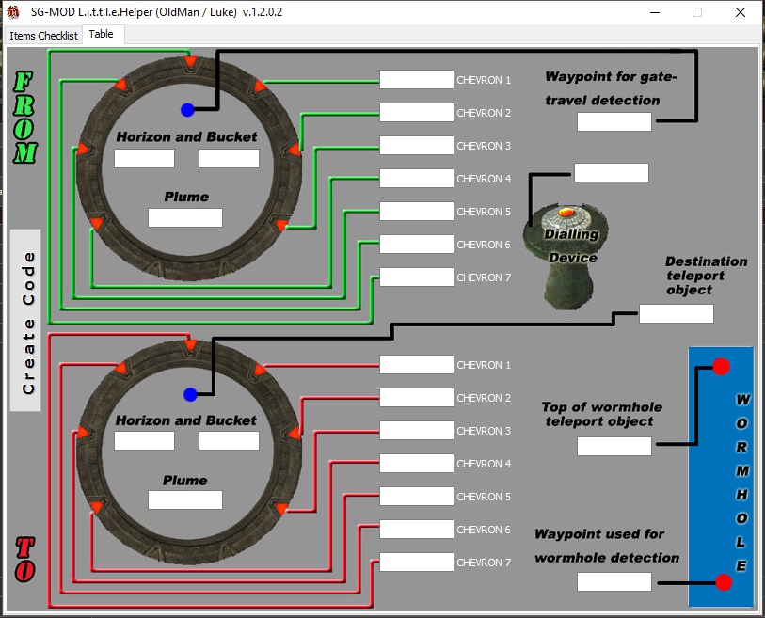
Task: Click the bottom red dot on Wormhole panel
Action: pos(724,582)
